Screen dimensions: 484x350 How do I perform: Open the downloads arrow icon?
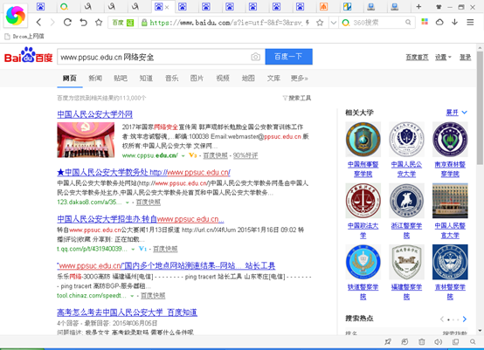[454, 22]
